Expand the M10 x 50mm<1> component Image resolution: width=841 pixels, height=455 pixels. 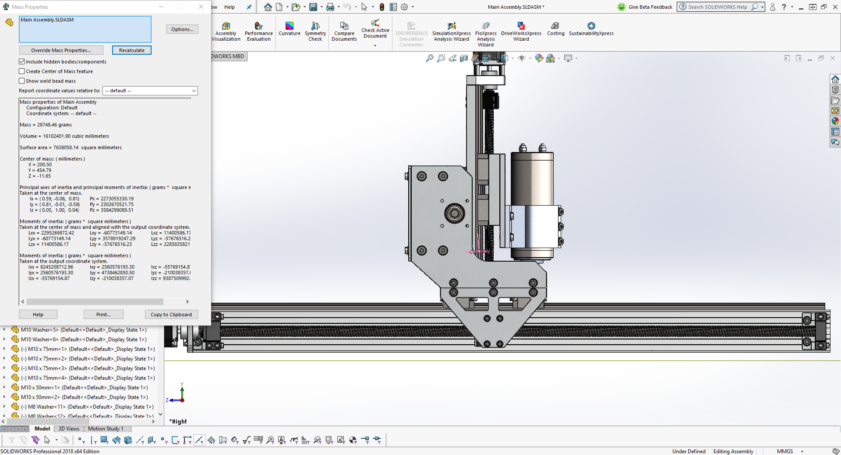click(x=4, y=388)
